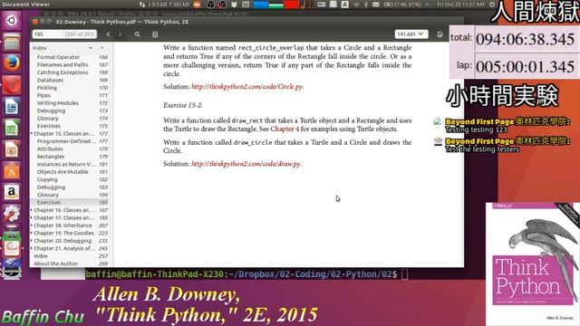This screenshot has height=326, width=580.
Task: Open System Settings from the launcher
Action: point(12,214)
